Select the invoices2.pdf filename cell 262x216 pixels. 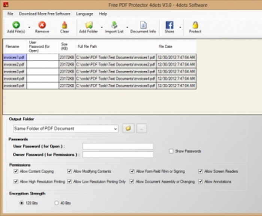tap(15, 64)
